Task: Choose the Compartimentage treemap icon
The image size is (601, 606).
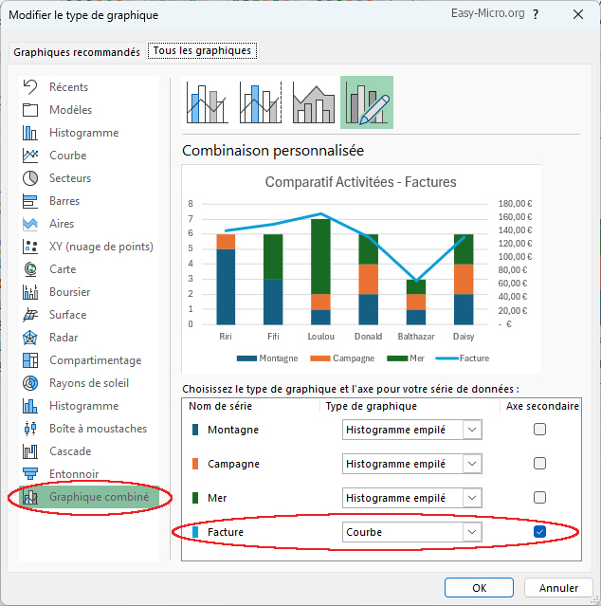Action: (x=30, y=360)
